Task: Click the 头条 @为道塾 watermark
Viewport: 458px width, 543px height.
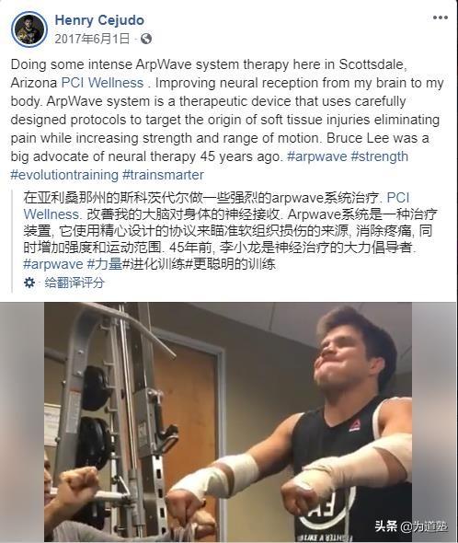Action: pos(411,526)
